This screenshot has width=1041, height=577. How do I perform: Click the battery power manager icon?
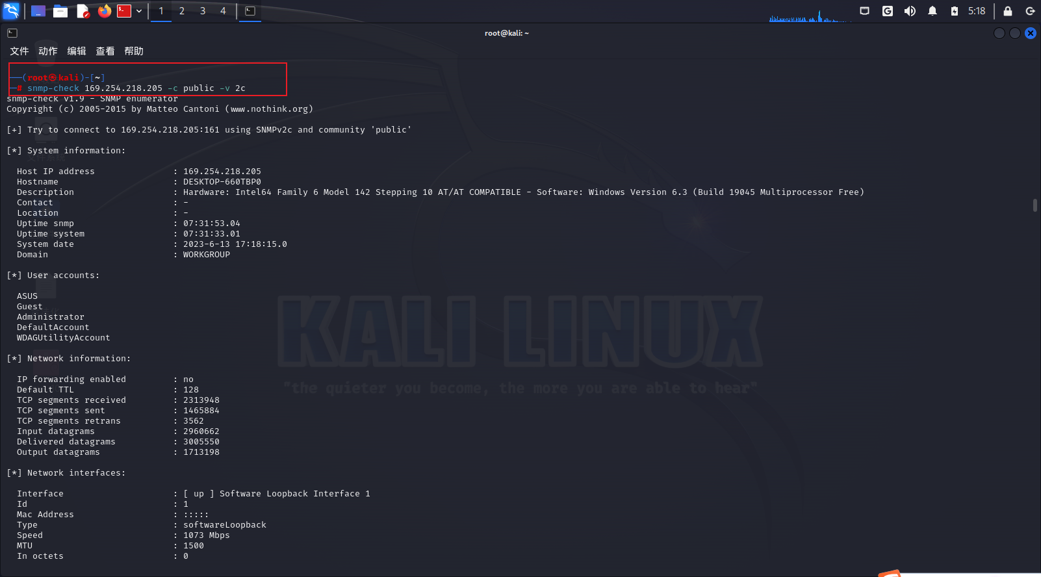click(954, 11)
